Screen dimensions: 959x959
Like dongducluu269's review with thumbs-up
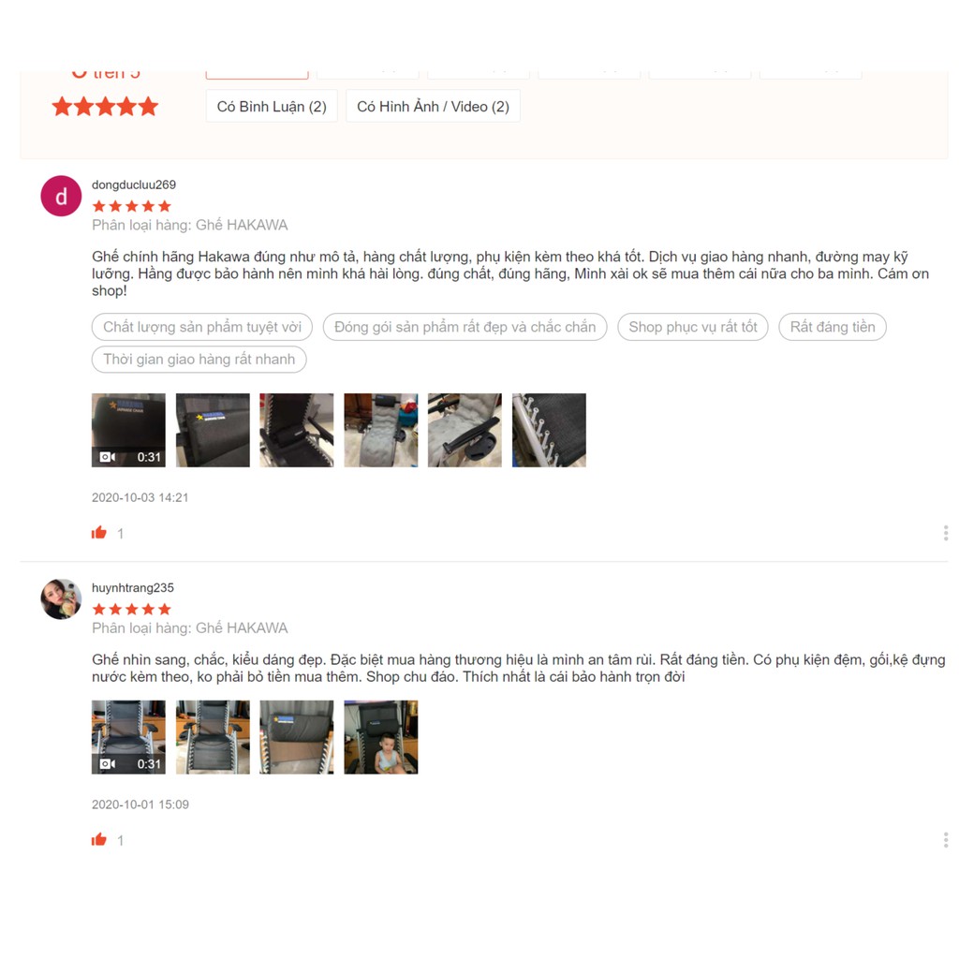(x=99, y=533)
